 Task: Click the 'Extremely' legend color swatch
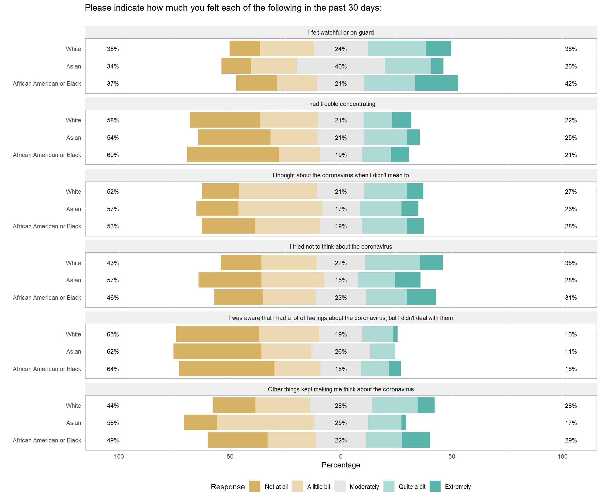(435, 486)
